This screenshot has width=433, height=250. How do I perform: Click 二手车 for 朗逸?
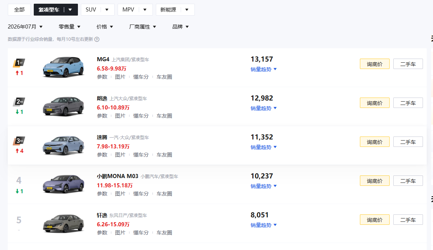click(x=408, y=103)
